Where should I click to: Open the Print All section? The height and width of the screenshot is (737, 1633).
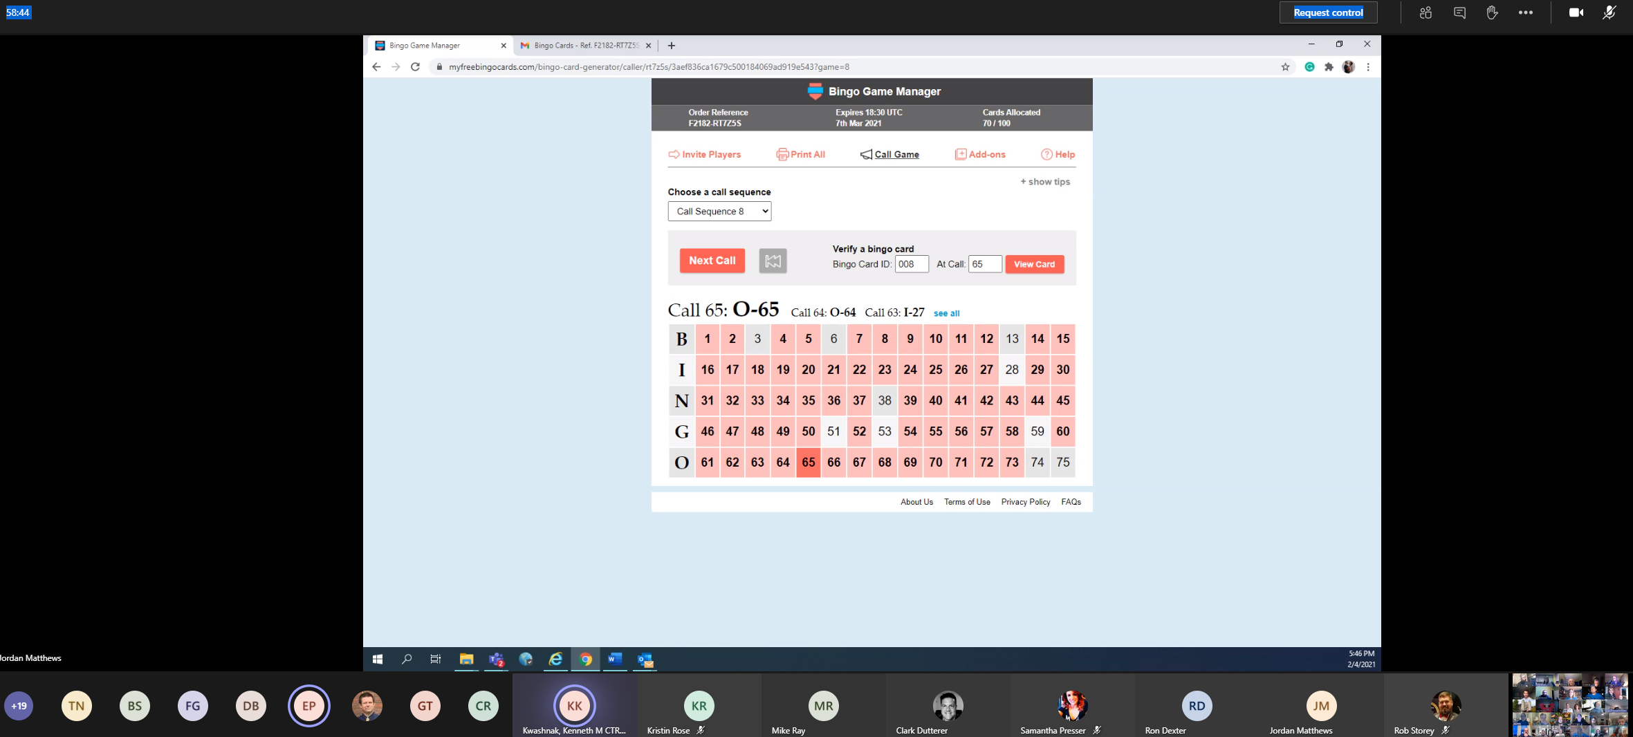click(x=800, y=154)
